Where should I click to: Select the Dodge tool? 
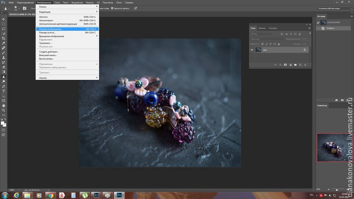pos(4,82)
